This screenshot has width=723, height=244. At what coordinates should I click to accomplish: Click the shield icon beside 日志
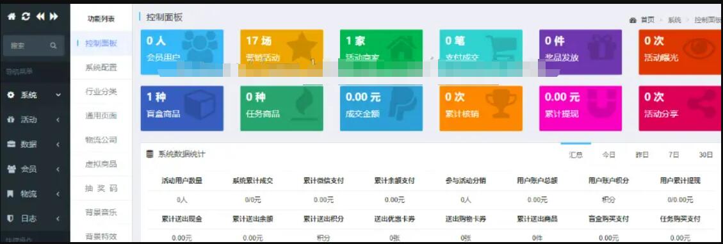point(11,218)
